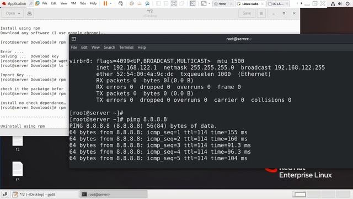Click the power tray icon
The width and height of the screenshot is (353, 199).
(x=347, y=4)
